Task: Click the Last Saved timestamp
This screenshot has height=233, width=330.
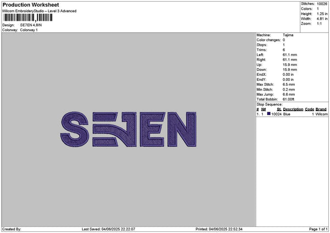Action: pyautogui.click(x=108, y=229)
